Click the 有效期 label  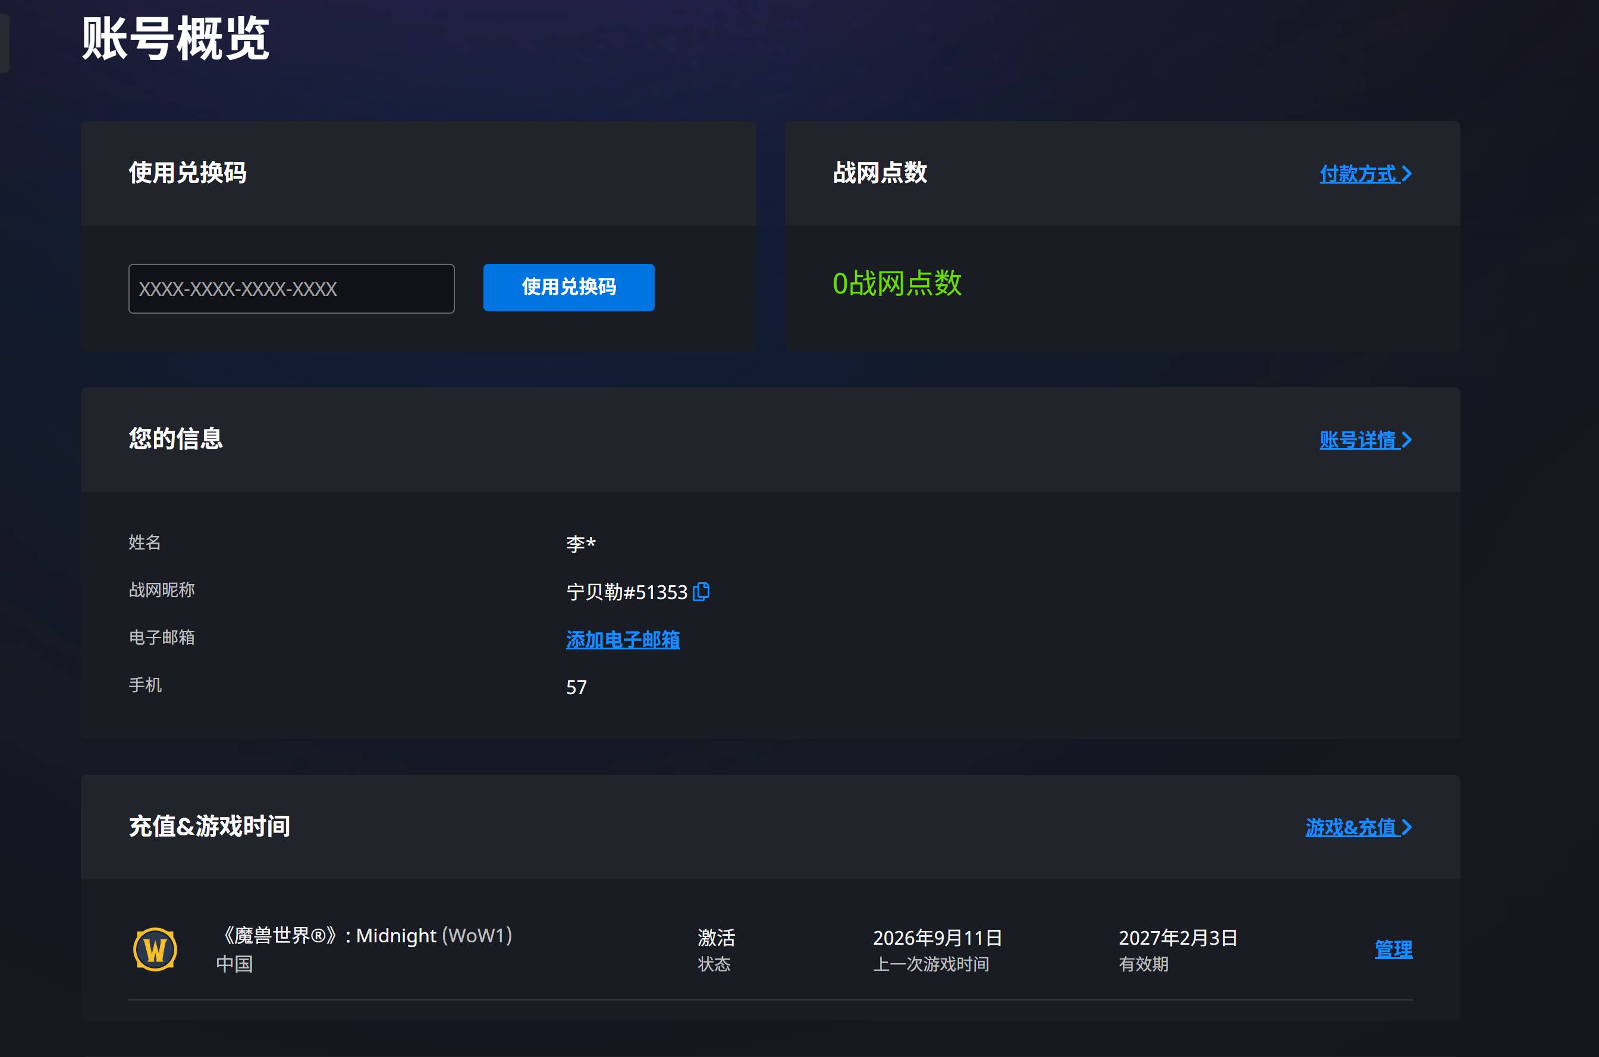click(1144, 964)
